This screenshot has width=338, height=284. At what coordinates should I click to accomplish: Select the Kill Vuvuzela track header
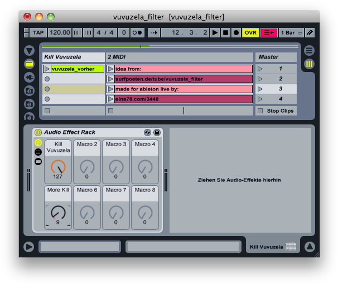(x=74, y=57)
